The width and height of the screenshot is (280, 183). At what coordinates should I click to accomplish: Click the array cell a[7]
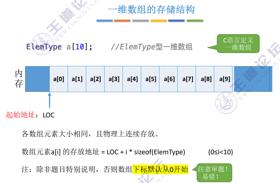pos(187,79)
